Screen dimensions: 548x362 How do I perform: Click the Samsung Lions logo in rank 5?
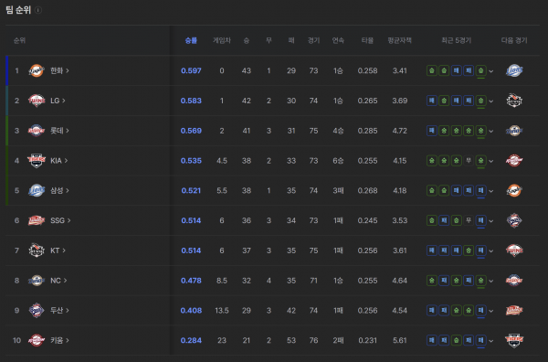click(x=37, y=191)
